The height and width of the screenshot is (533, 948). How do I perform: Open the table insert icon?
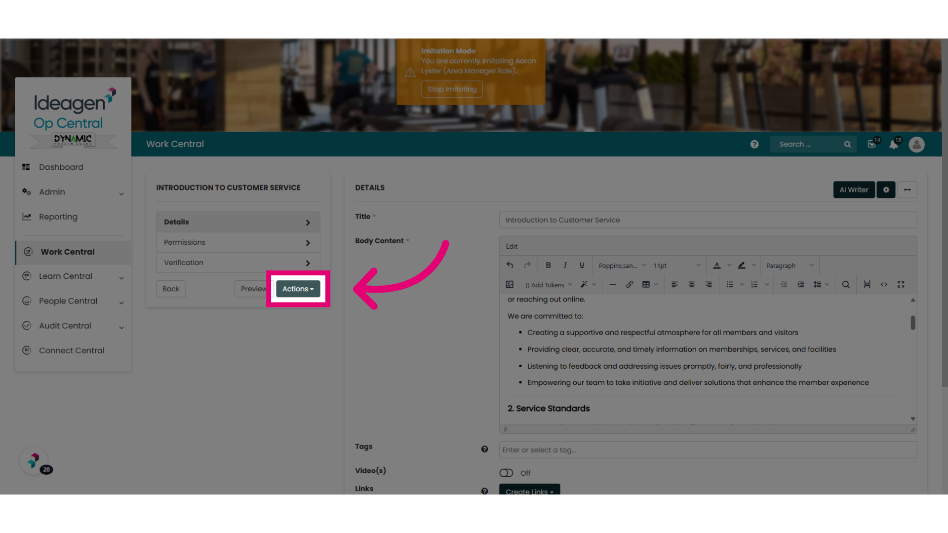pyautogui.click(x=646, y=284)
